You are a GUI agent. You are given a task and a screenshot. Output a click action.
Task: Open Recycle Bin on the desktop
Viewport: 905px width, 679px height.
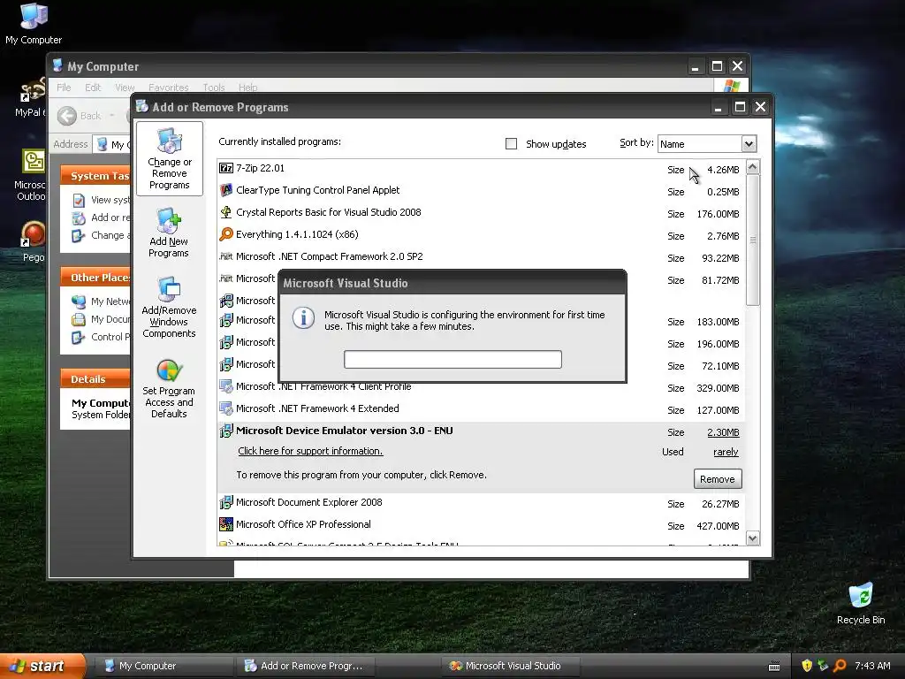[x=861, y=604]
